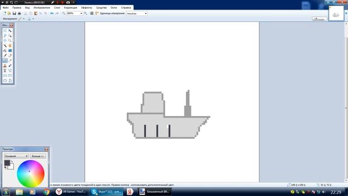Select the Rectangle shape tool

click(5, 76)
